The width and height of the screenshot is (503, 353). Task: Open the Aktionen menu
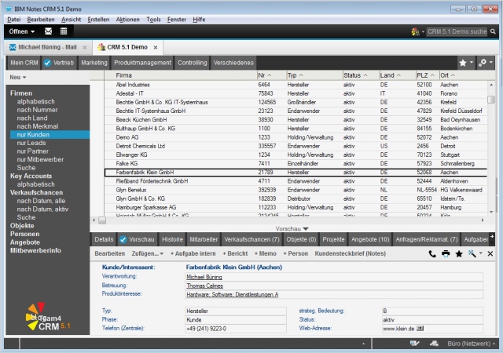127,18
